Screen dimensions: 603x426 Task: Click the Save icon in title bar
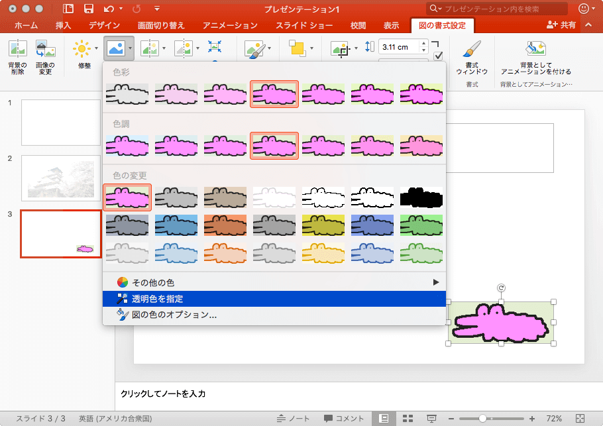click(x=89, y=9)
